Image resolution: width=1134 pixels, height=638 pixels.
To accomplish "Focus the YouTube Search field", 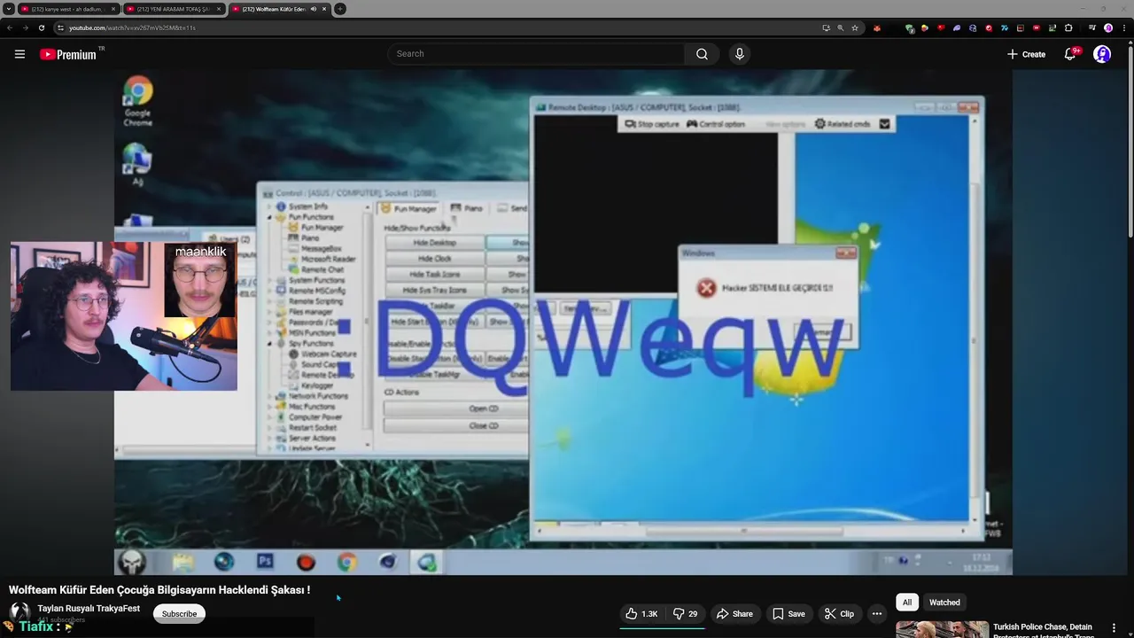I will pyautogui.click(x=536, y=54).
